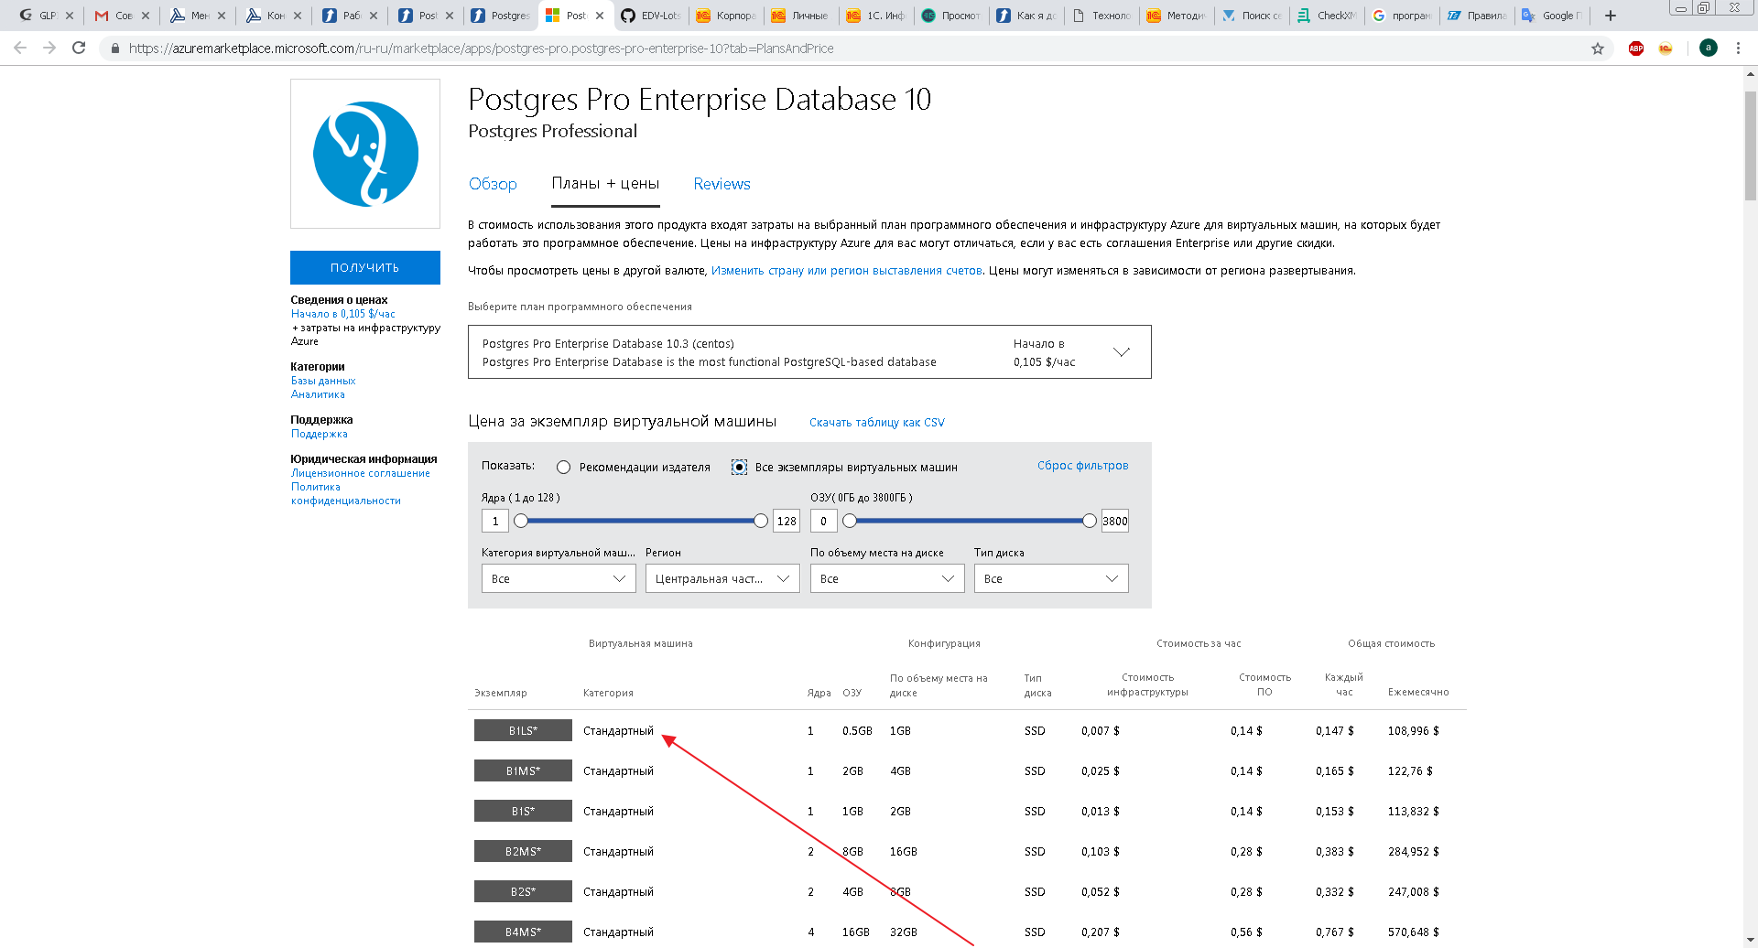Screen dimensions: 1758x948
Task: Switch to the 'Правила' tab
Action: [x=1477, y=16]
